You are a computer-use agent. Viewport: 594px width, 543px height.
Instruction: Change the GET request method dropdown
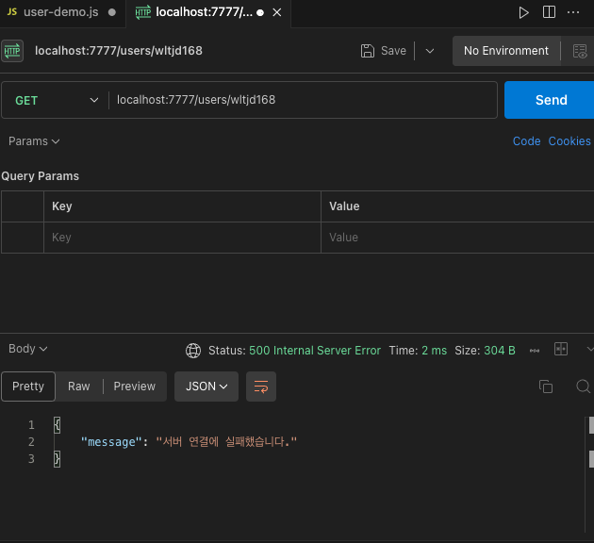(56, 100)
